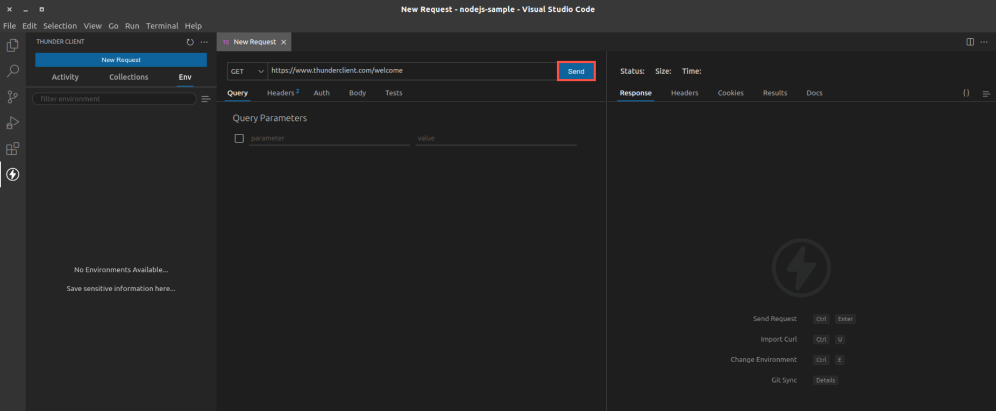Expand the GET method dropdown
Screen dimensions: 996x411
tap(247, 71)
